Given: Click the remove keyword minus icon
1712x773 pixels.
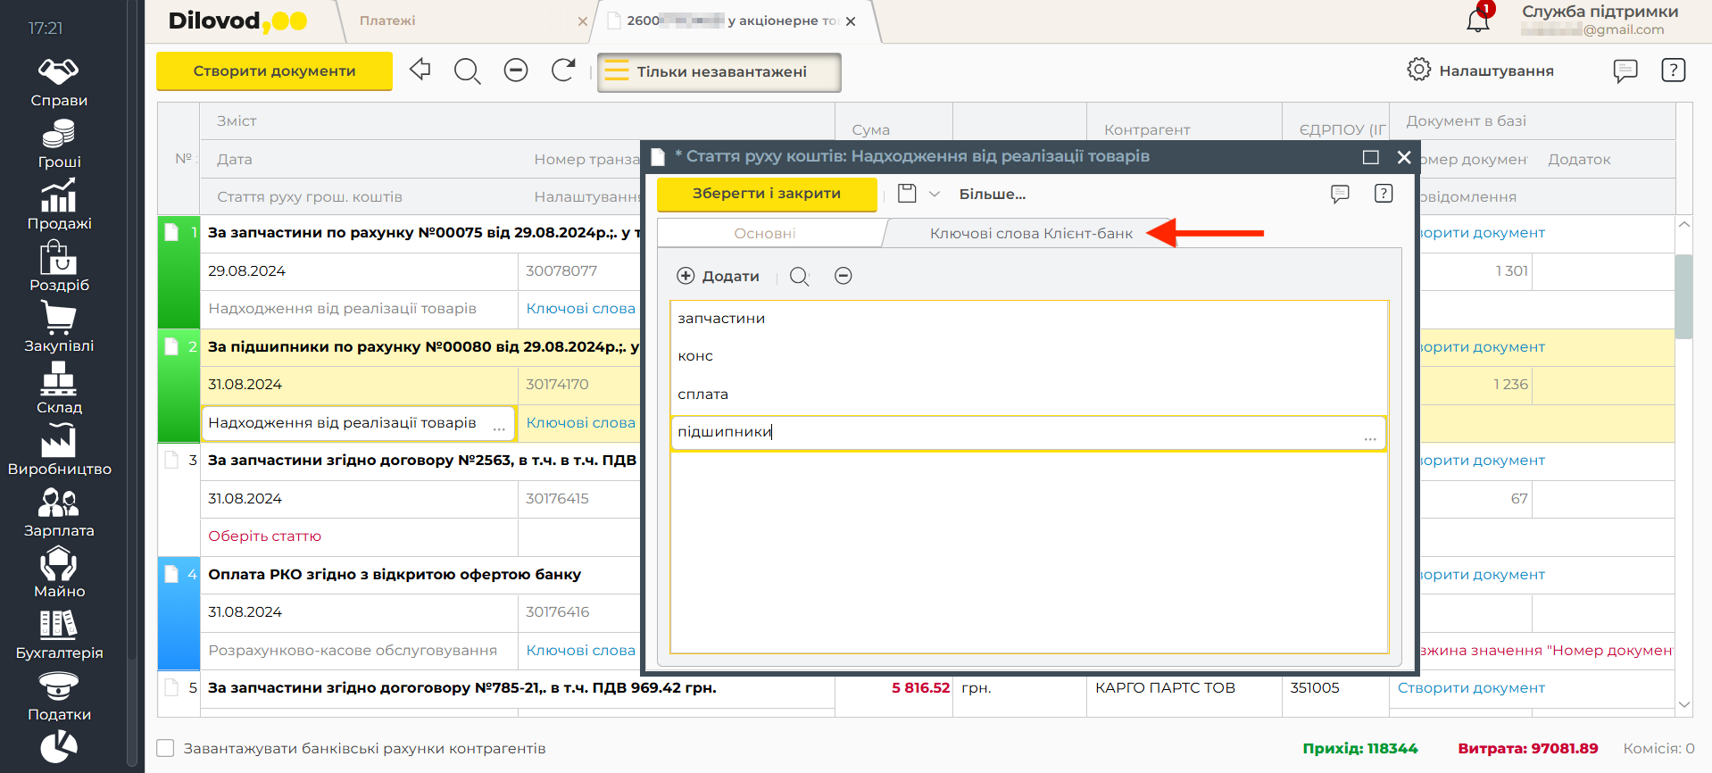Looking at the screenshot, I should point(843,276).
